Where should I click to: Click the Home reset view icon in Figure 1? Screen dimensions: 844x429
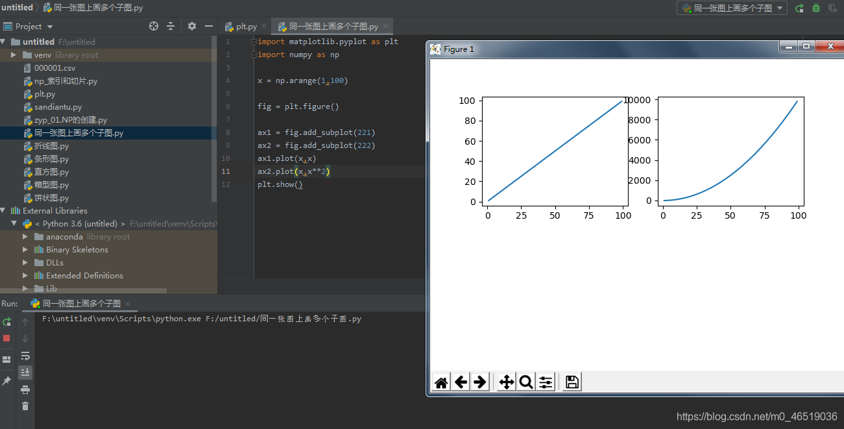(441, 382)
